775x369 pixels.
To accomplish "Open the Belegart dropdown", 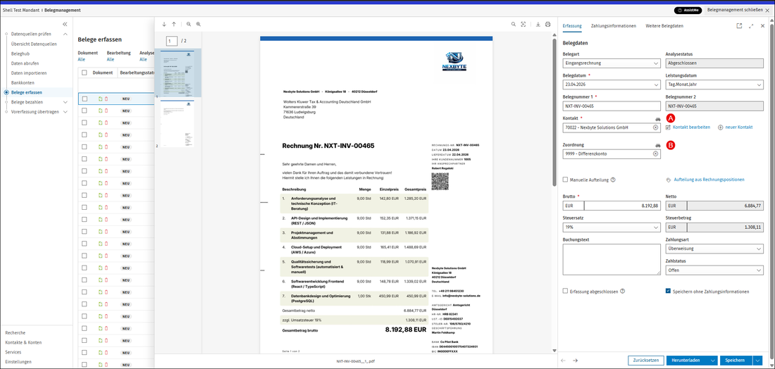I will tap(612, 63).
